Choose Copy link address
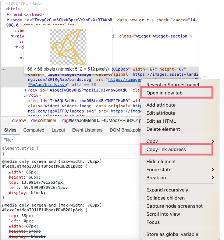The height and width of the screenshot is (240, 224). 166,149
